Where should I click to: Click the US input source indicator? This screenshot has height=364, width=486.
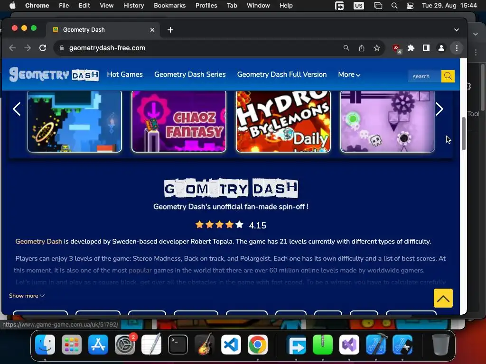click(x=359, y=6)
